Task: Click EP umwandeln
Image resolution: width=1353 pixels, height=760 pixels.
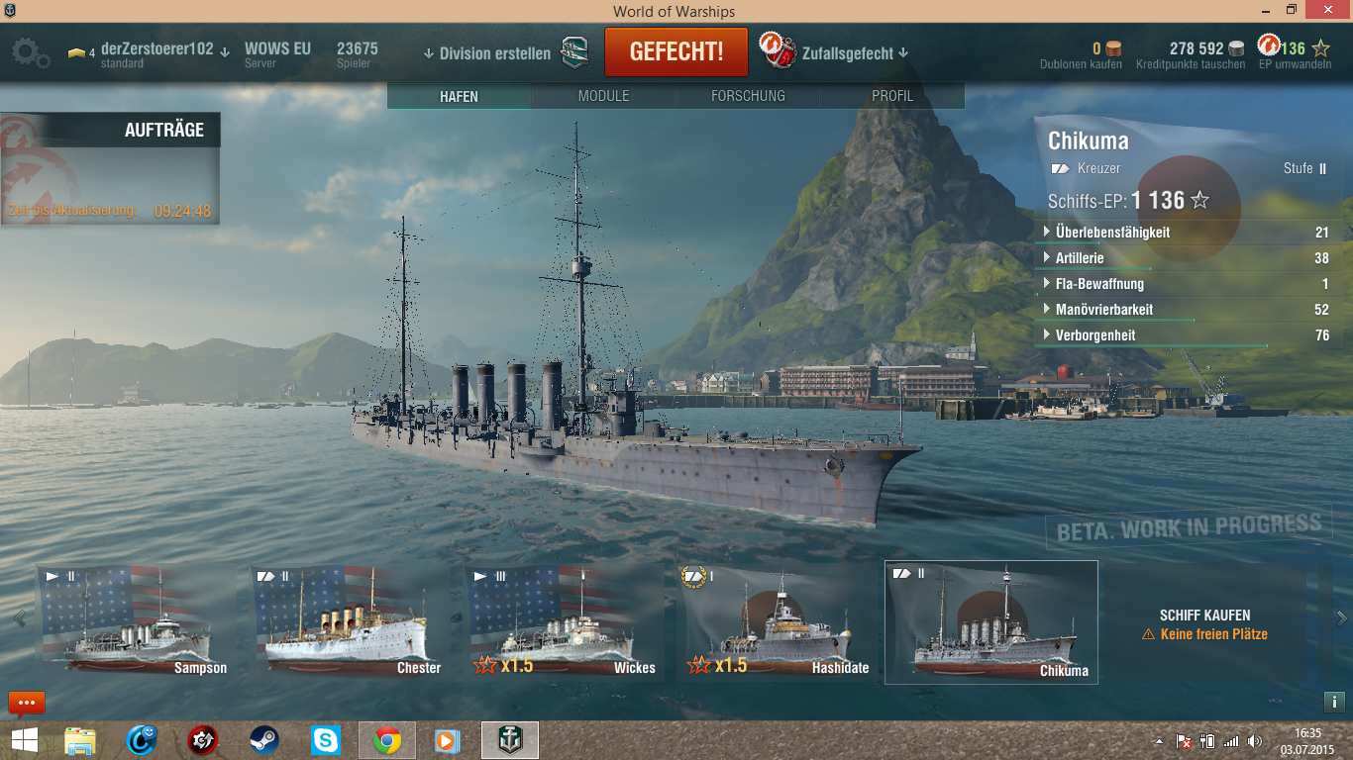Action: 1295,64
